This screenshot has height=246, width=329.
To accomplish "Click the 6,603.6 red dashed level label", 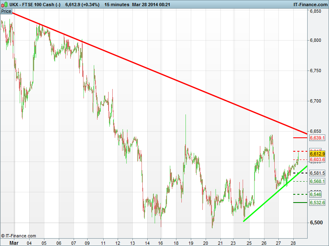I will click(317, 159).
